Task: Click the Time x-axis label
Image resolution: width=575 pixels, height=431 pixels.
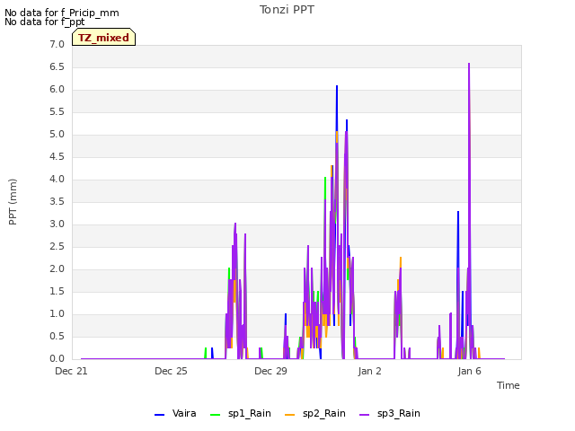Action: (509, 385)
